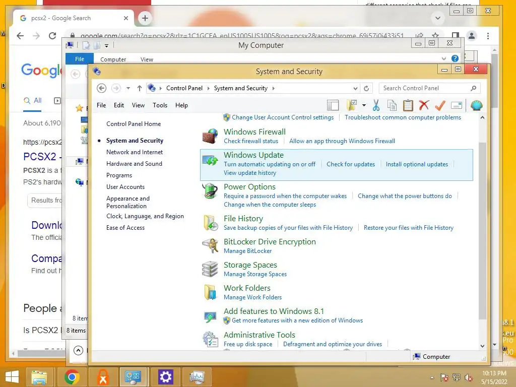516x387 pixels.
Task: Click the Control Panel vertical scrollbar thumb
Action: click(482, 230)
